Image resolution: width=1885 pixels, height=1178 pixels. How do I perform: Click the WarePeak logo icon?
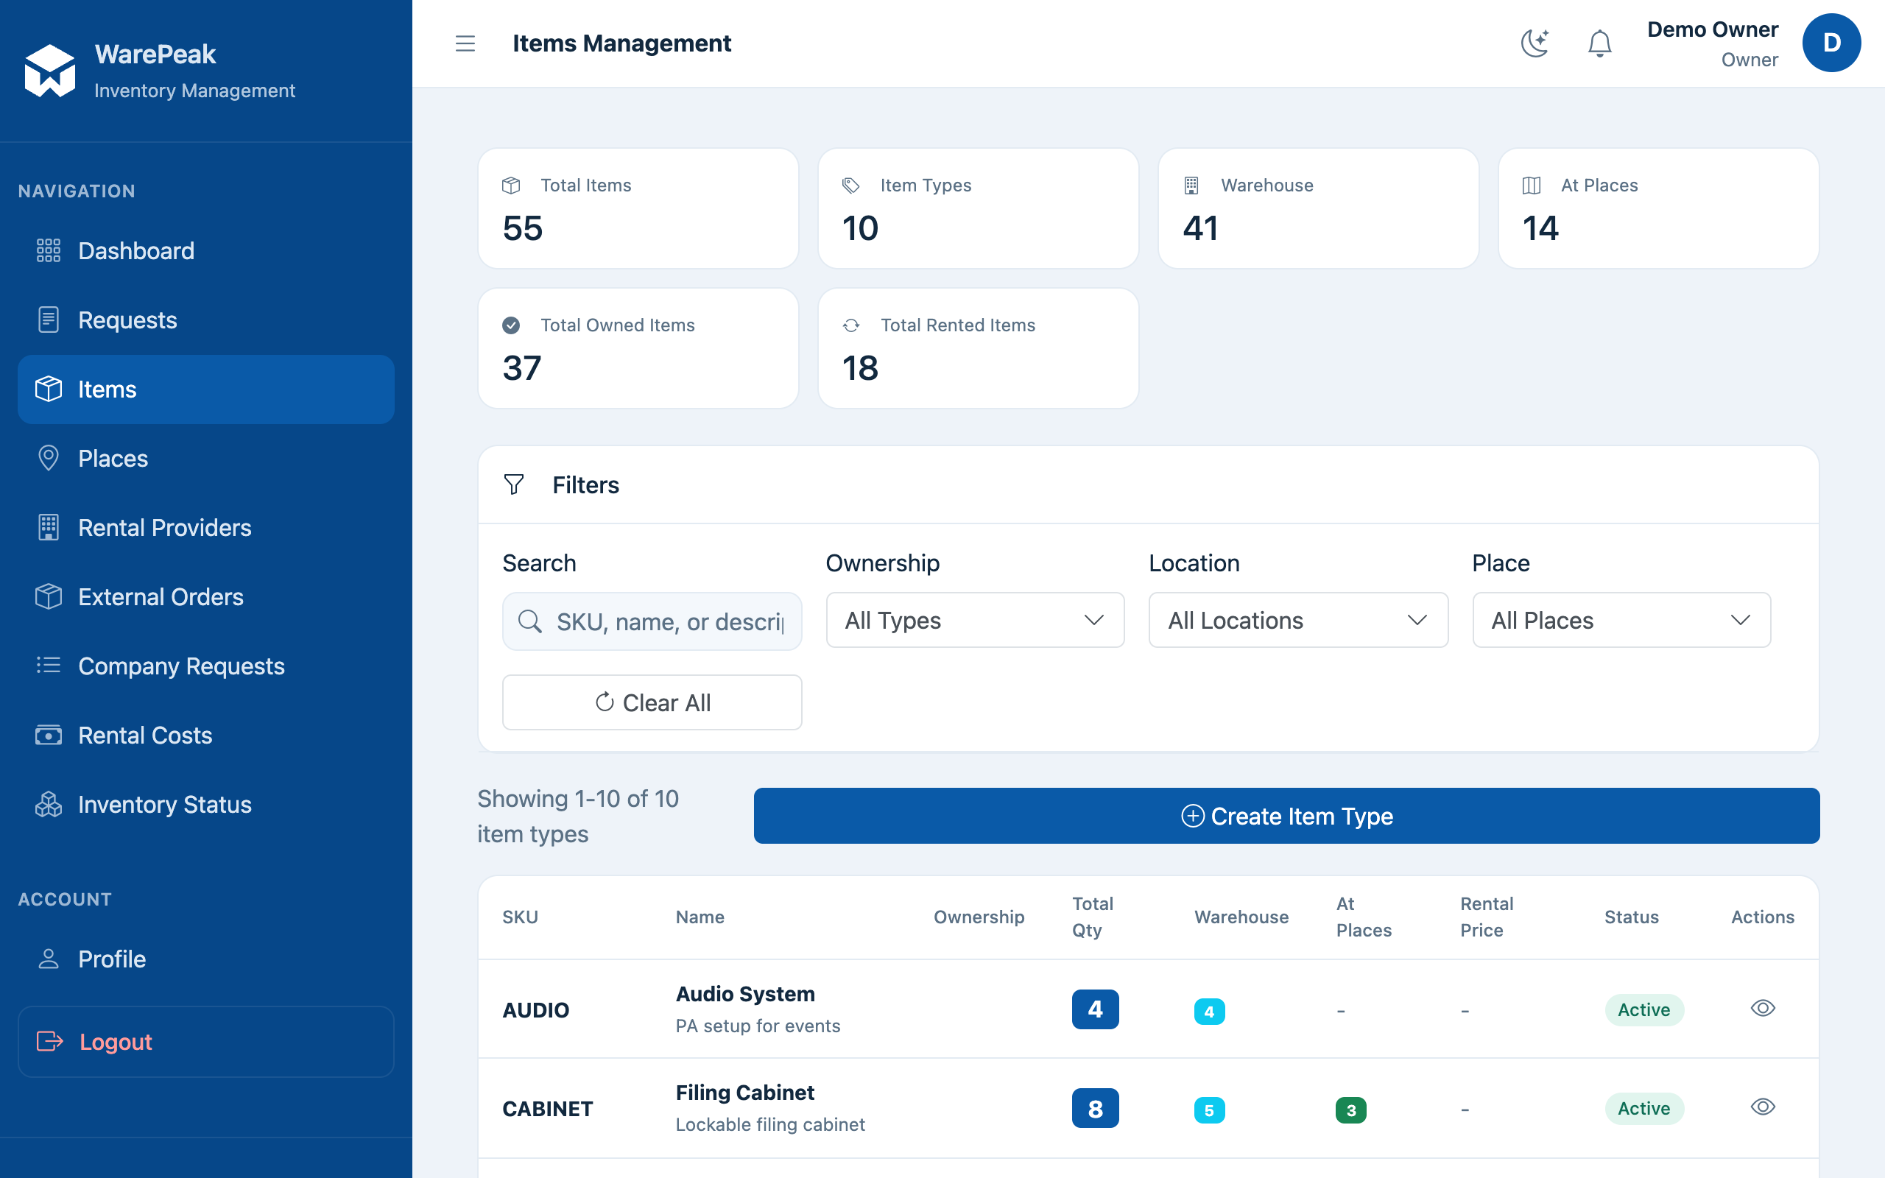click(x=50, y=71)
